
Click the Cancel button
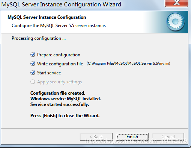click(x=168, y=137)
